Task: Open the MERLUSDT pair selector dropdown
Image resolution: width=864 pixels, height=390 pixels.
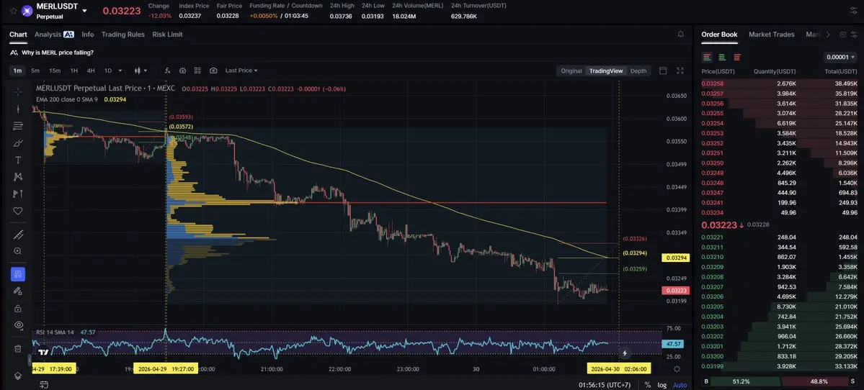Action: point(84,11)
